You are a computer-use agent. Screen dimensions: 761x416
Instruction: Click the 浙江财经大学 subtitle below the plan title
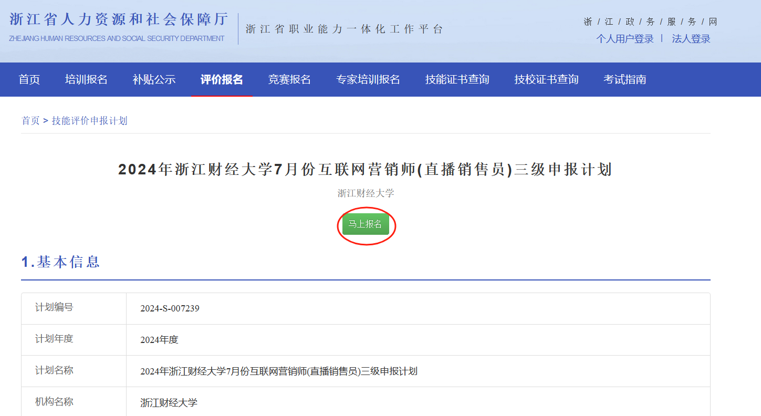[366, 193]
